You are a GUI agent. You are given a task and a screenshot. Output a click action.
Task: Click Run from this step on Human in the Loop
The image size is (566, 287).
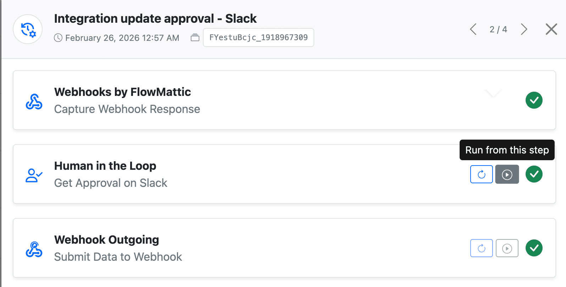click(x=507, y=174)
